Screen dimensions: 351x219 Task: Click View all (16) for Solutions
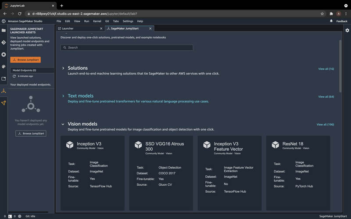[x=326, y=69]
